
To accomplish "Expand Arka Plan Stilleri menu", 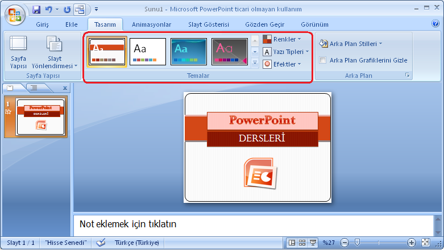I will point(351,44).
